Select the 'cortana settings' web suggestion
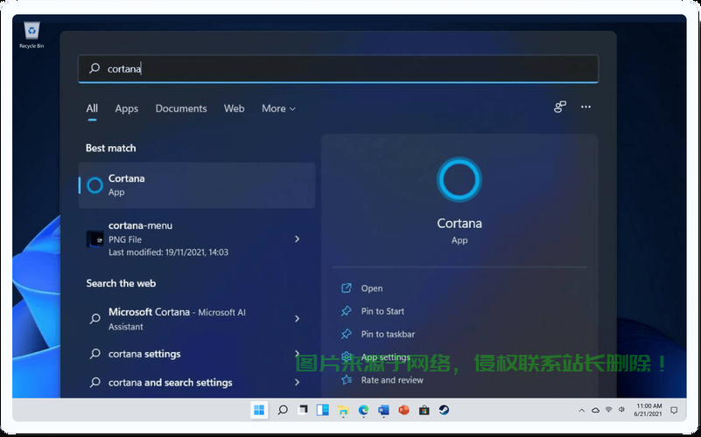701x437 pixels. 197,354
